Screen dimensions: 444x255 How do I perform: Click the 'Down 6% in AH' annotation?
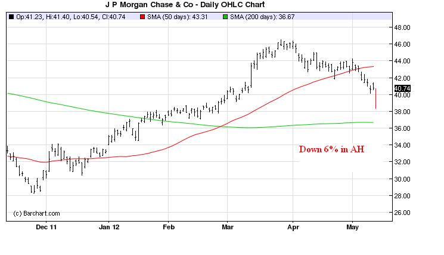(x=331, y=149)
